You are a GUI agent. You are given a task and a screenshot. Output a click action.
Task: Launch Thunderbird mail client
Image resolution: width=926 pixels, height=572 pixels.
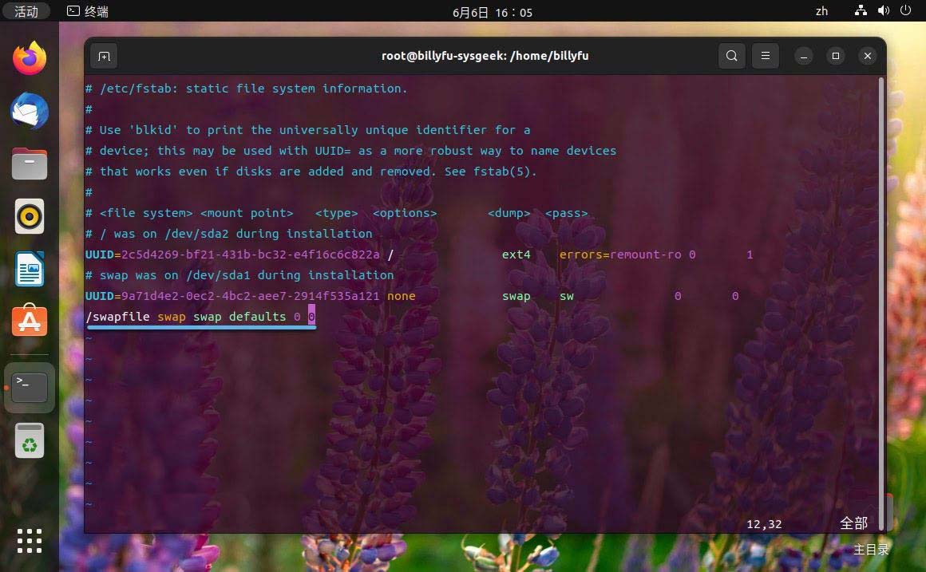point(29,112)
